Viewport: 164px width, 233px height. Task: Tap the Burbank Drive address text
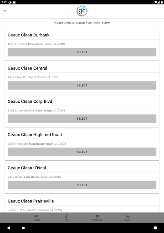pos(36,44)
